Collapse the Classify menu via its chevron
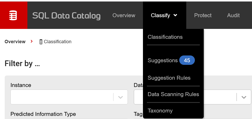 tap(175, 15)
